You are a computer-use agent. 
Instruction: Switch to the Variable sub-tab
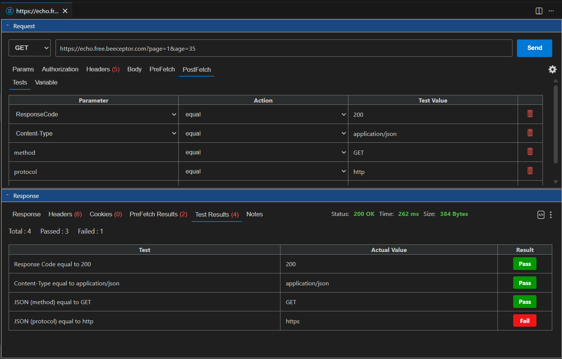[46, 82]
